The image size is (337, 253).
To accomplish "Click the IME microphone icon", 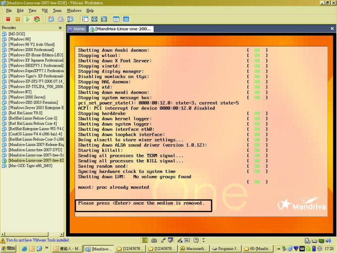I will click(163, 240).
